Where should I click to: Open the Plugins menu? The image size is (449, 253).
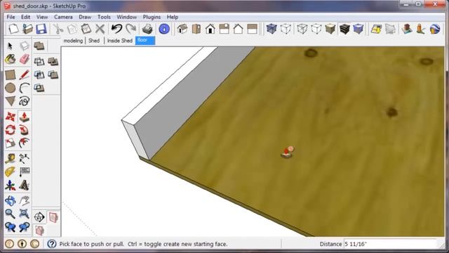coord(152,17)
